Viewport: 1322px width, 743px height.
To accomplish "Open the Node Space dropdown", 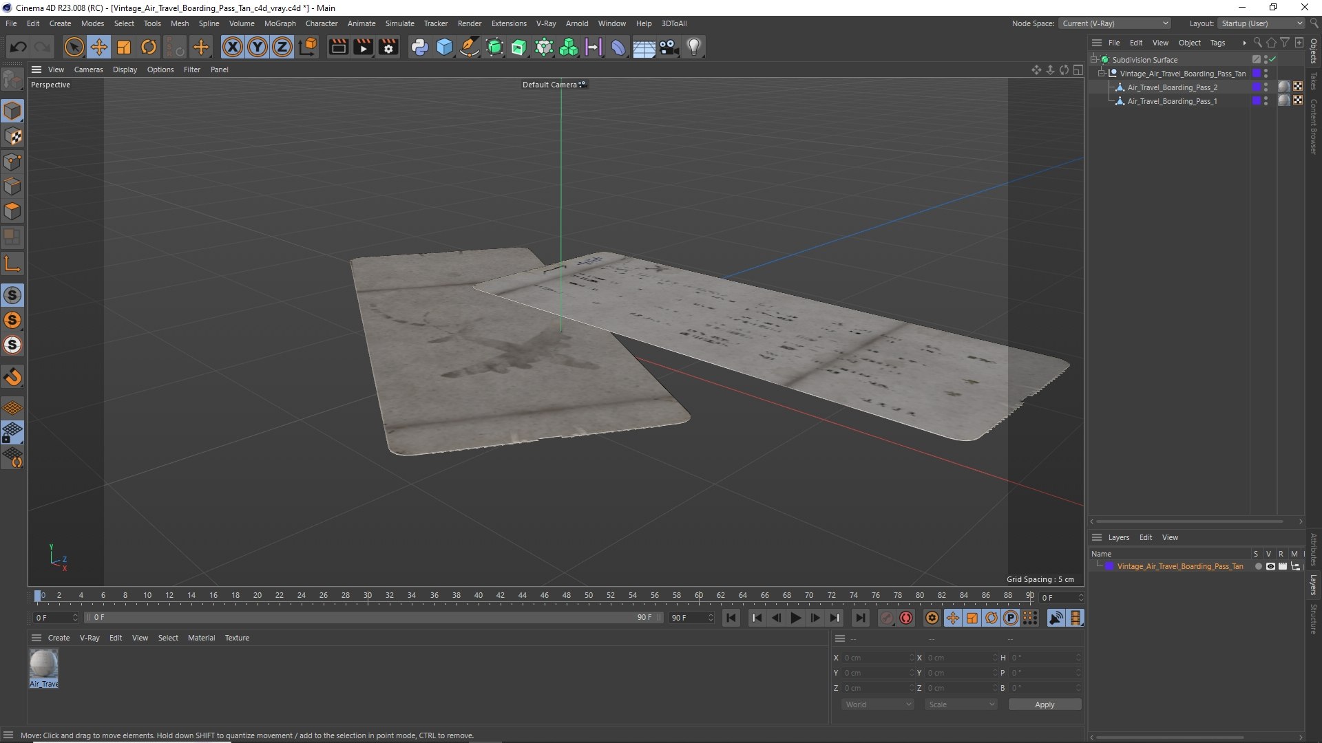I will coord(1115,23).
